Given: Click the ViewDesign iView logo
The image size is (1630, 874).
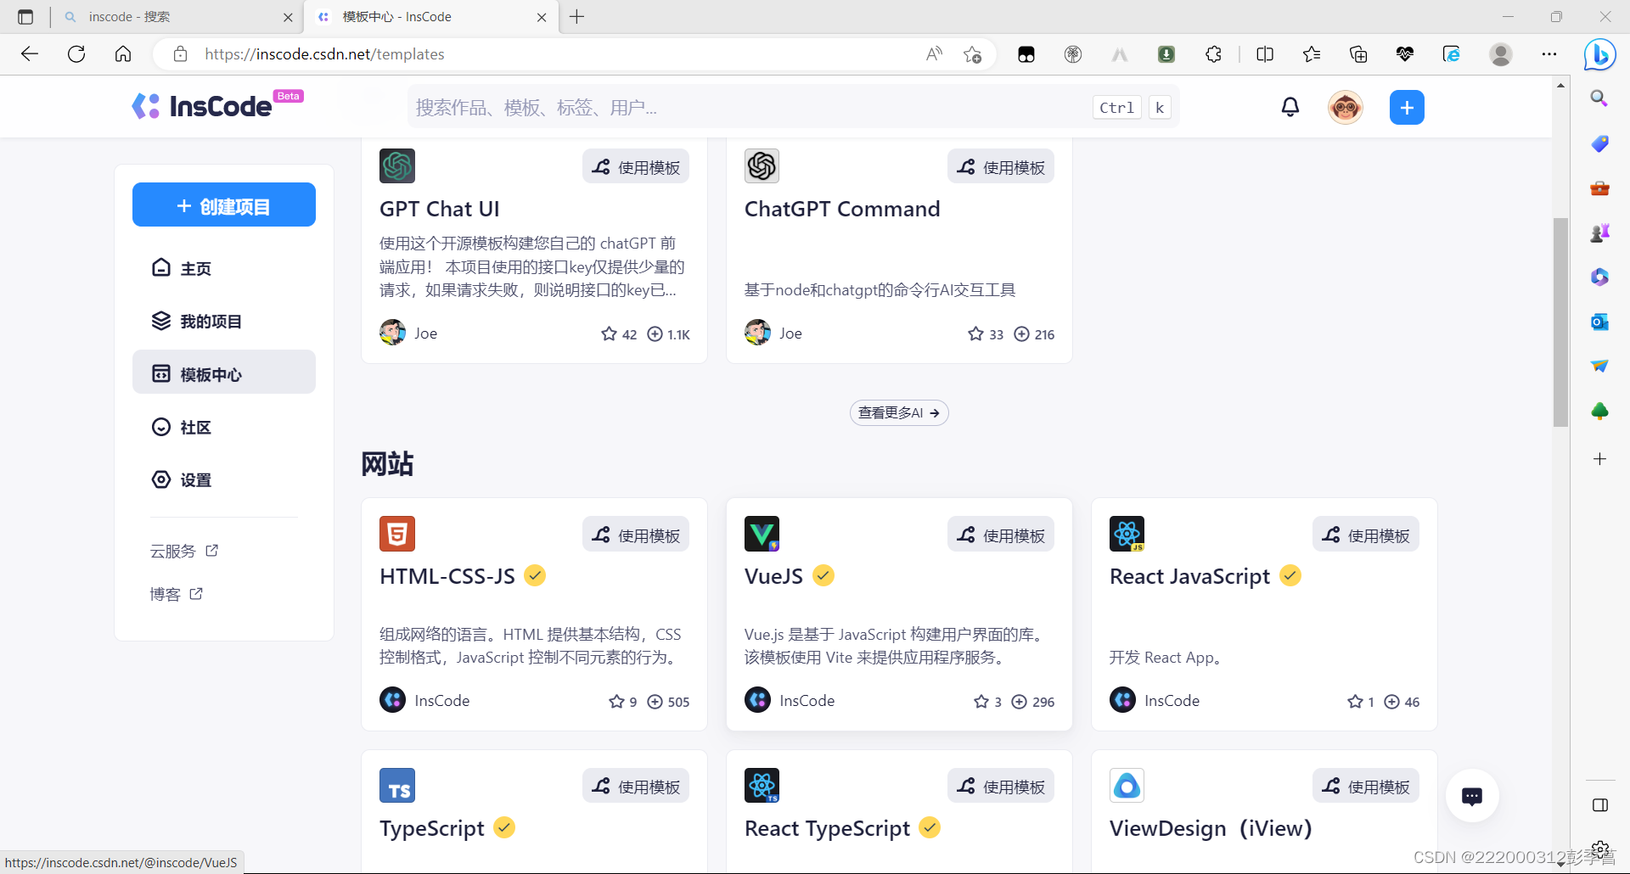Looking at the screenshot, I should tap(1127, 786).
